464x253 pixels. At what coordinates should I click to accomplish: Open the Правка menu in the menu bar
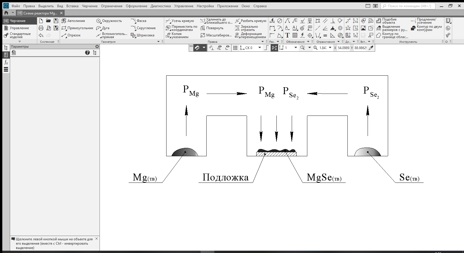29,6
